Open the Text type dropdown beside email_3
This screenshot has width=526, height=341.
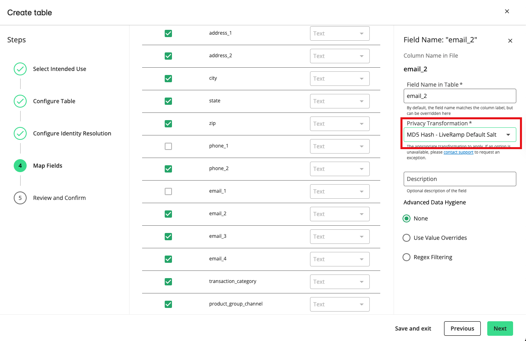click(339, 237)
